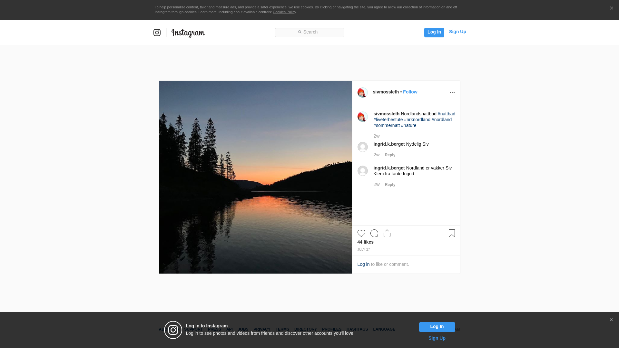The image size is (619, 348).
Task: Open the #nattbad hashtag
Action: pyautogui.click(x=446, y=114)
